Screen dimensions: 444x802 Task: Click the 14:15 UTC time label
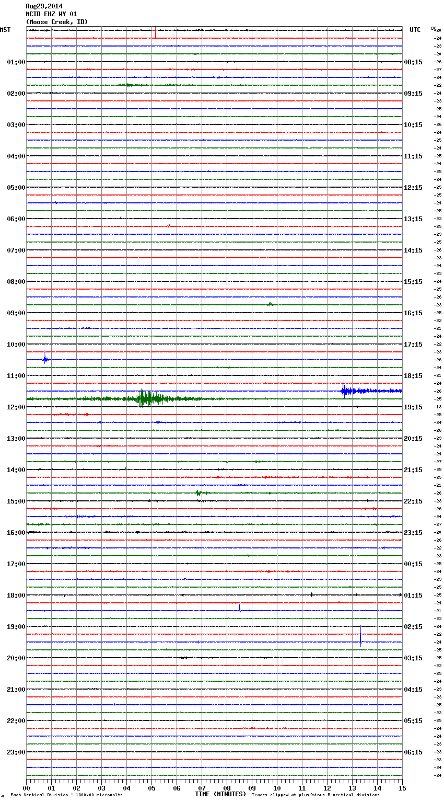pos(413,250)
